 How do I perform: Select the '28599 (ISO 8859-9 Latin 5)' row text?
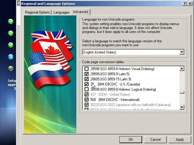point(110,74)
